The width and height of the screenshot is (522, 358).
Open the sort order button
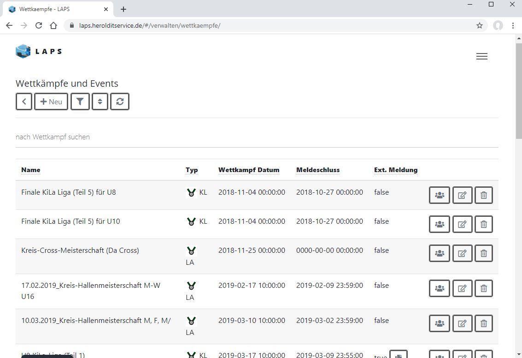click(x=100, y=101)
